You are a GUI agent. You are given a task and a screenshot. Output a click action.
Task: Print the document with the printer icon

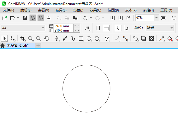(49, 18)
